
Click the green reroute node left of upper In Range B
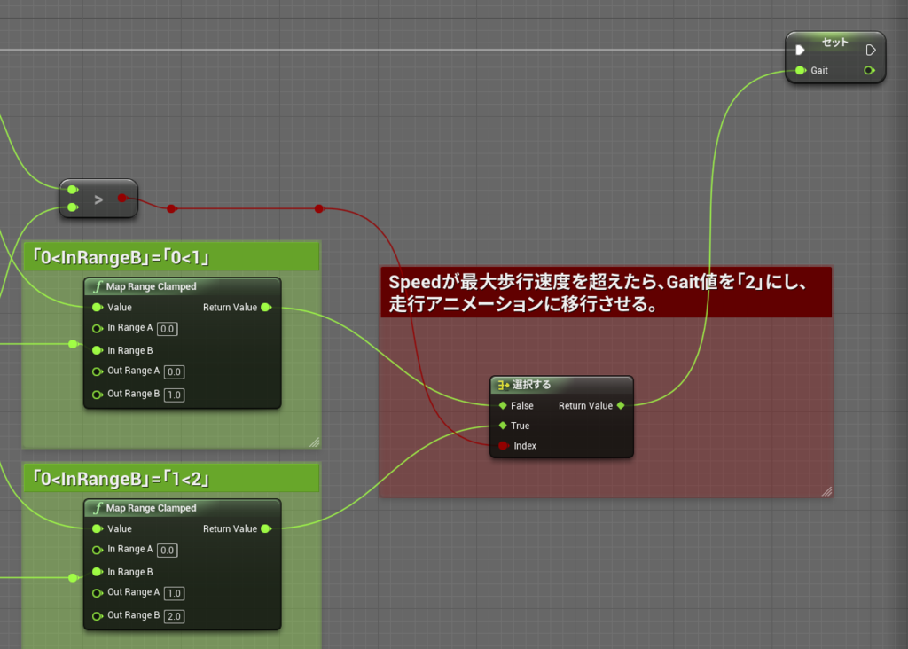point(73,344)
